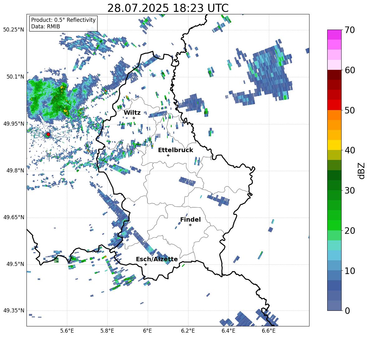Click the 49.95°N latitude label
The image size is (369, 337).
tap(14, 124)
